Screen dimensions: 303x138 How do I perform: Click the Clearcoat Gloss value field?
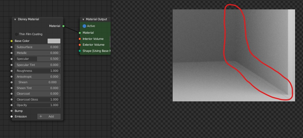(37, 100)
